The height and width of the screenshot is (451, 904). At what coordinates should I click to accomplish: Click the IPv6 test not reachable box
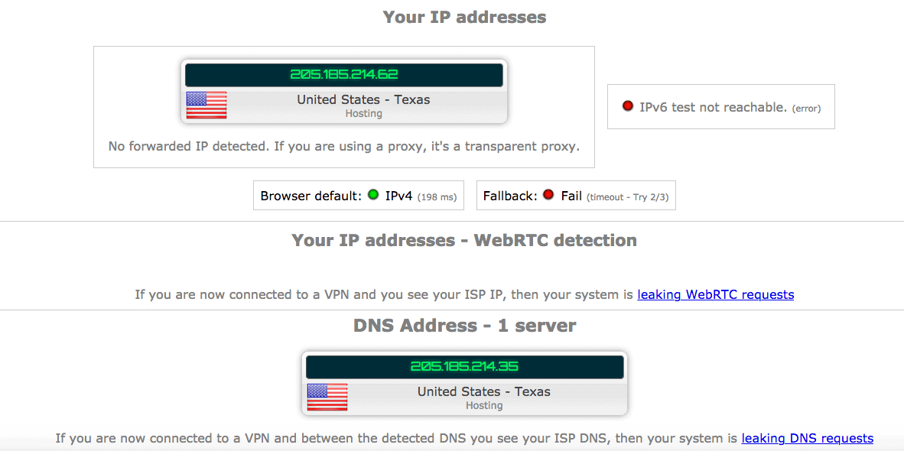[x=721, y=106]
